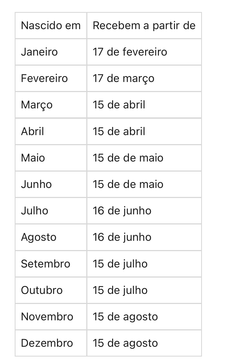The width and height of the screenshot is (230, 362).
Task: Click the 'Julho' month cell
Action: point(51,211)
